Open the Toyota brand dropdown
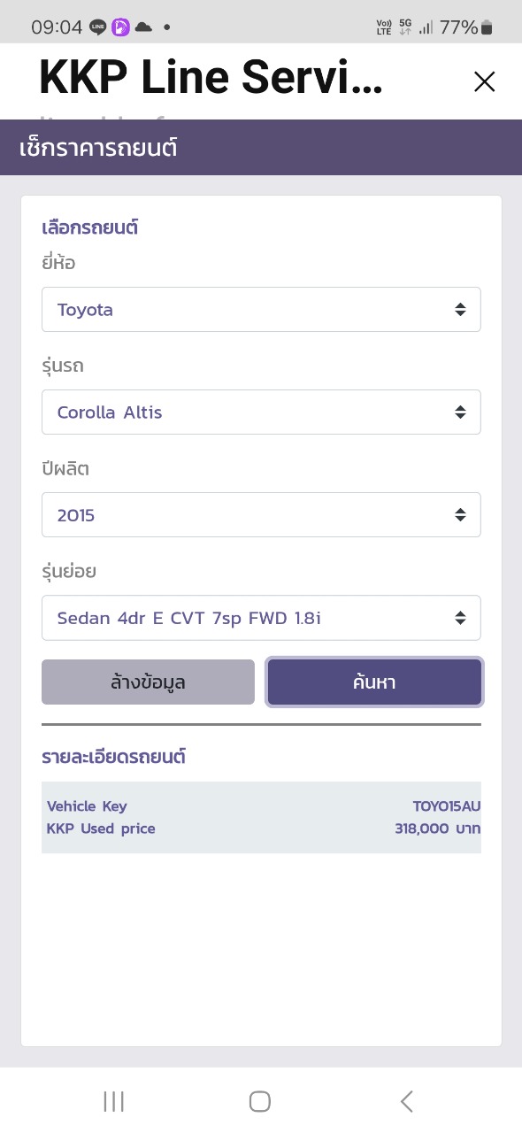Viewport: 522px width, 1133px height. (x=261, y=310)
